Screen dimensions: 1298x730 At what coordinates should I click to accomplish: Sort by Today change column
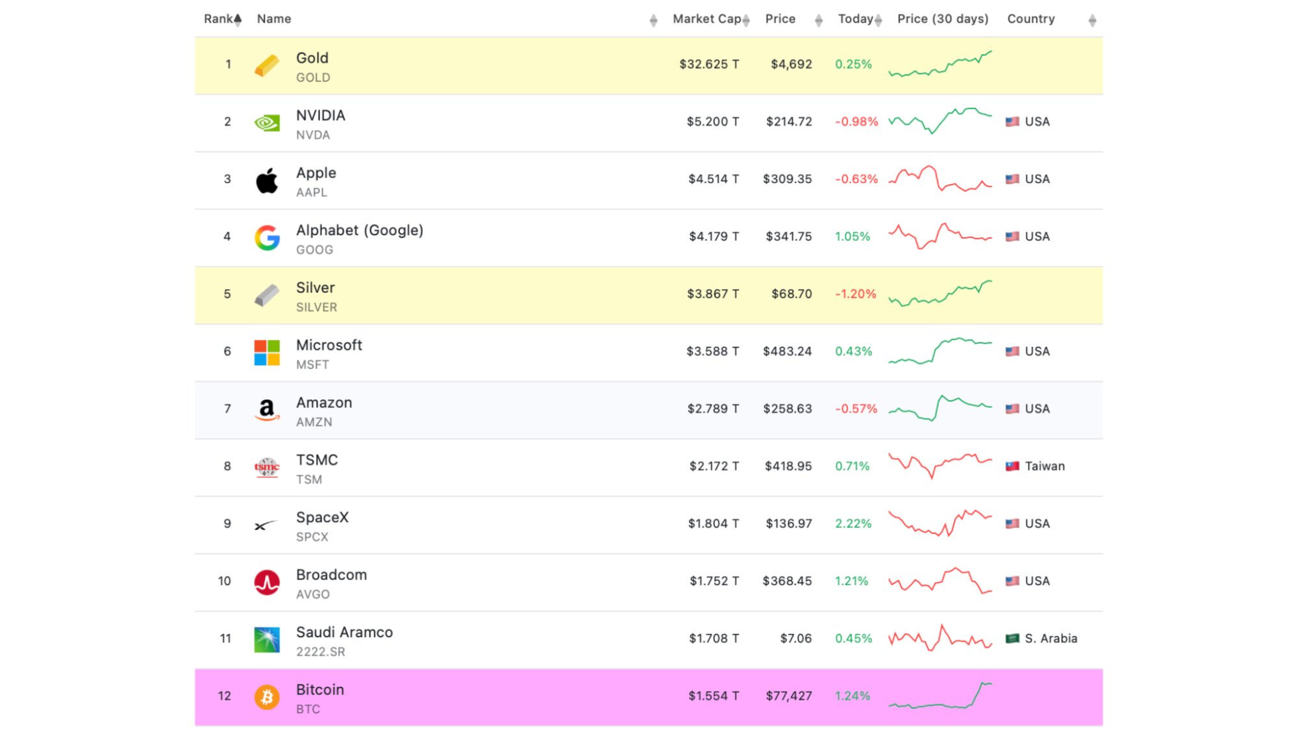(860, 19)
